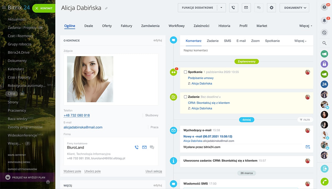Click the copy link icon beside contact name
The height and width of the screenshot is (189, 332).
tap(107, 8)
